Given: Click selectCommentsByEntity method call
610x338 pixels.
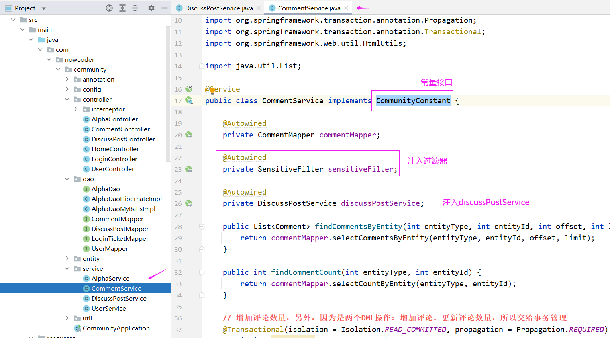Looking at the screenshot, I should tap(381, 238).
